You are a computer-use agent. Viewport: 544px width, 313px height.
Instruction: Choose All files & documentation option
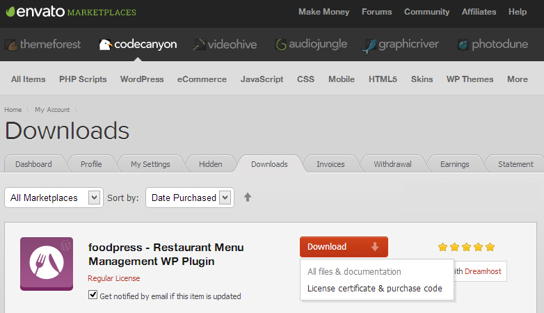[x=354, y=272]
